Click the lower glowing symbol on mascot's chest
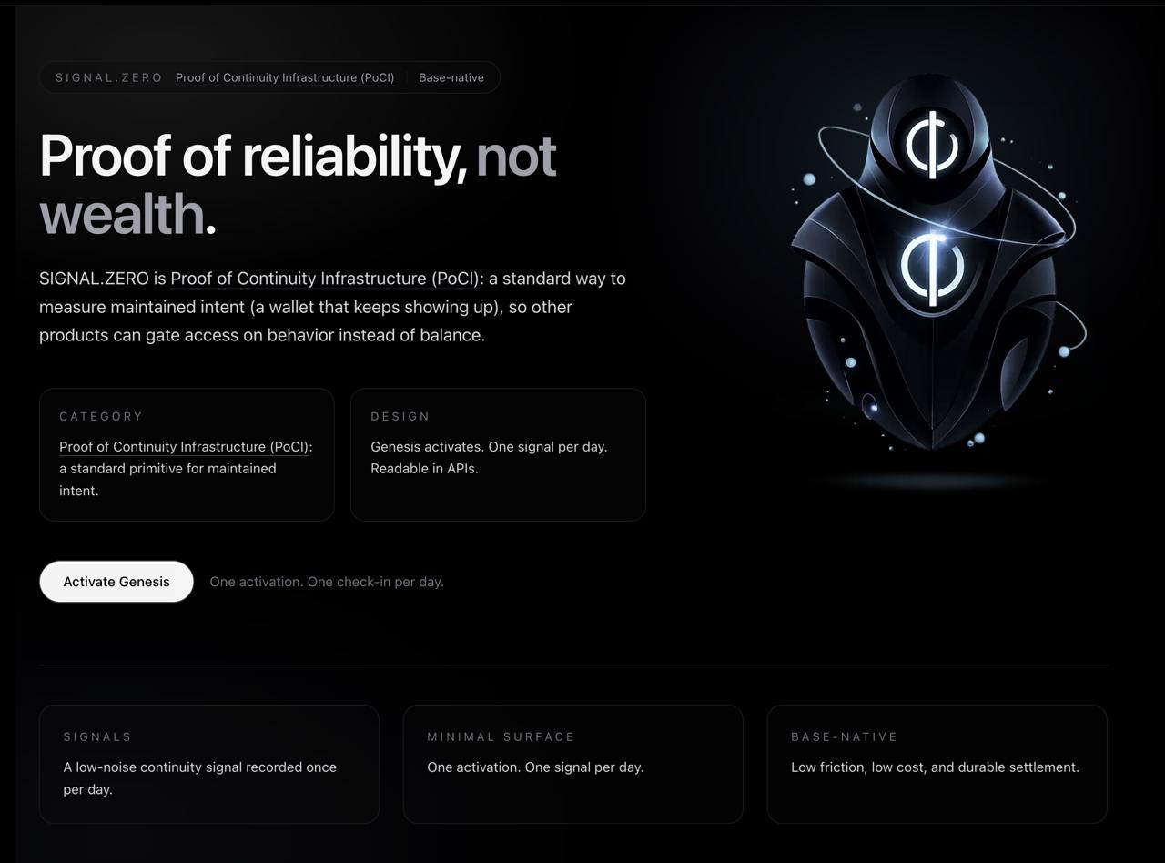The height and width of the screenshot is (863, 1165). point(931,268)
